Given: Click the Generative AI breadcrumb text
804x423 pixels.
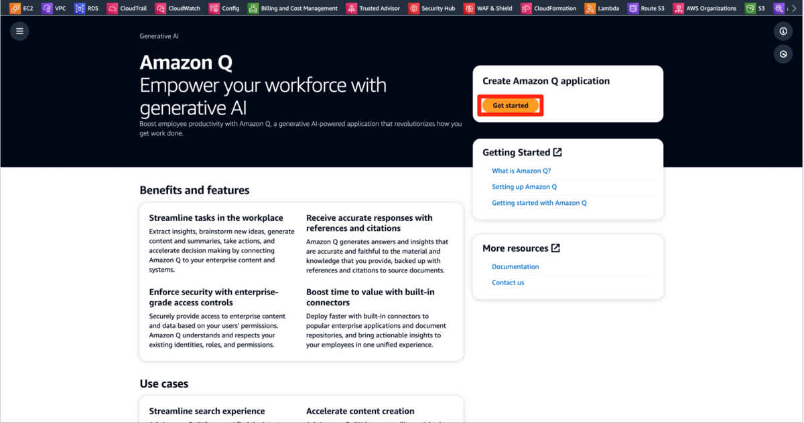Looking at the screenshot, I should [x=159, y=36].
